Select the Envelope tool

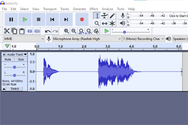click(x=104, y=16)
